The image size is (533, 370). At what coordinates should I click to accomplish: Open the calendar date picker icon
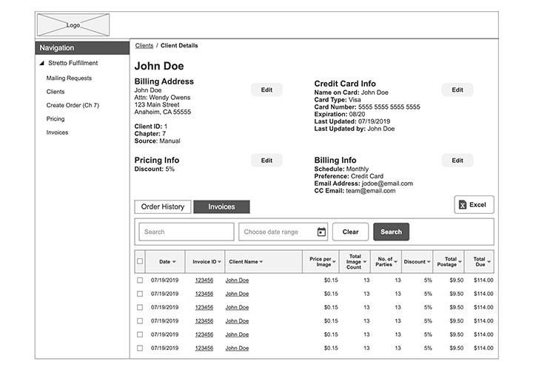(x=321, y=232)
